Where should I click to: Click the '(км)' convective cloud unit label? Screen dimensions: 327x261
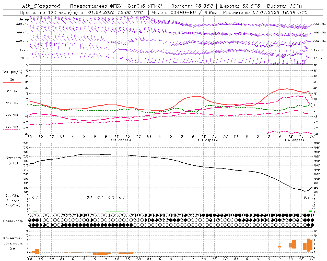point(13,248)
